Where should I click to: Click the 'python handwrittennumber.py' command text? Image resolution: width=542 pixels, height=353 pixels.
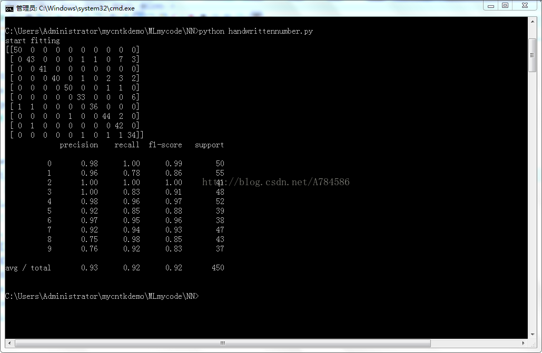[256, 31]
